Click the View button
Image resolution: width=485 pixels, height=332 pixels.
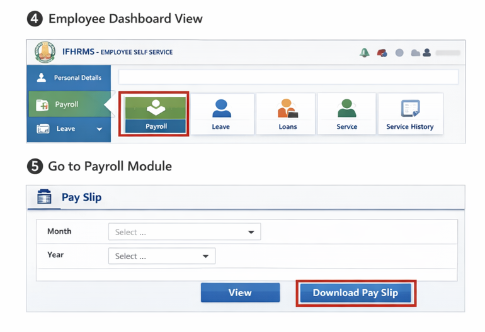point(241,292)
